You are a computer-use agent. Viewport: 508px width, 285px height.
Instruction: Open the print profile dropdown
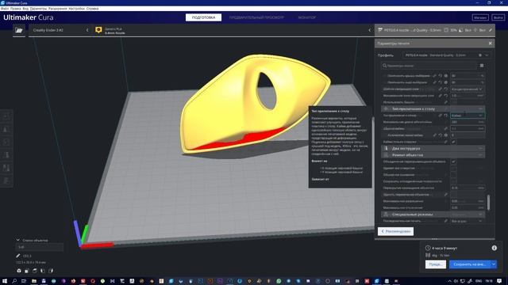(x=446, y=55)
